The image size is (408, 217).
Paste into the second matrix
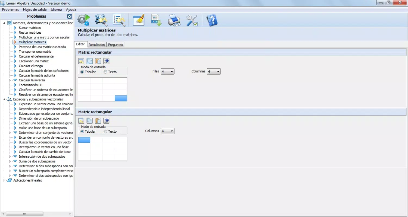point(98,121)
